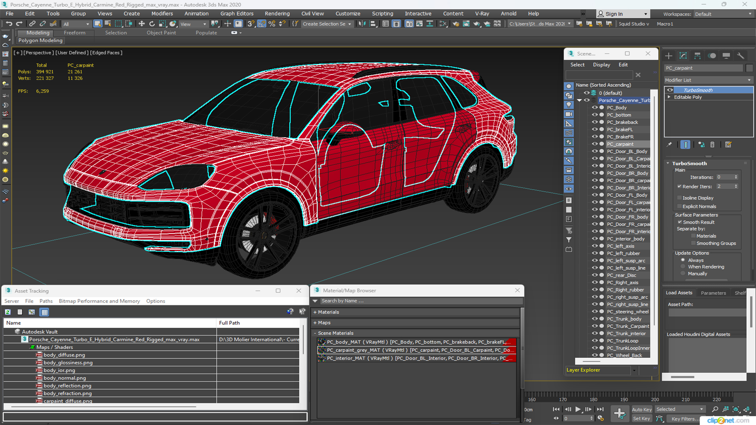Screen dimensions: 756x425
Task: Toggle the 3D Snaps icon
Action: click(251, 24)
